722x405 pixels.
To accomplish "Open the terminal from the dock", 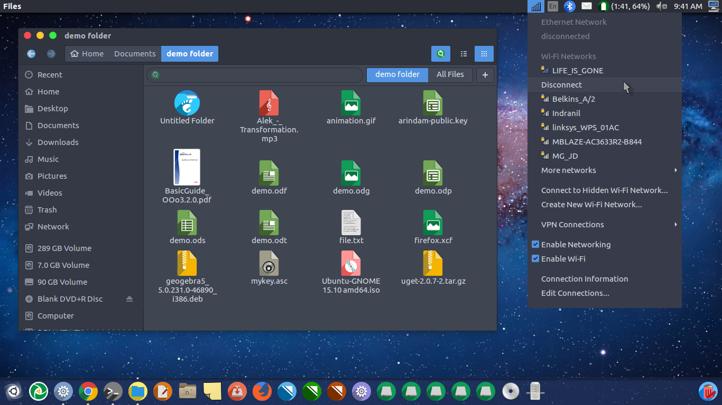I will click(113, 391).
